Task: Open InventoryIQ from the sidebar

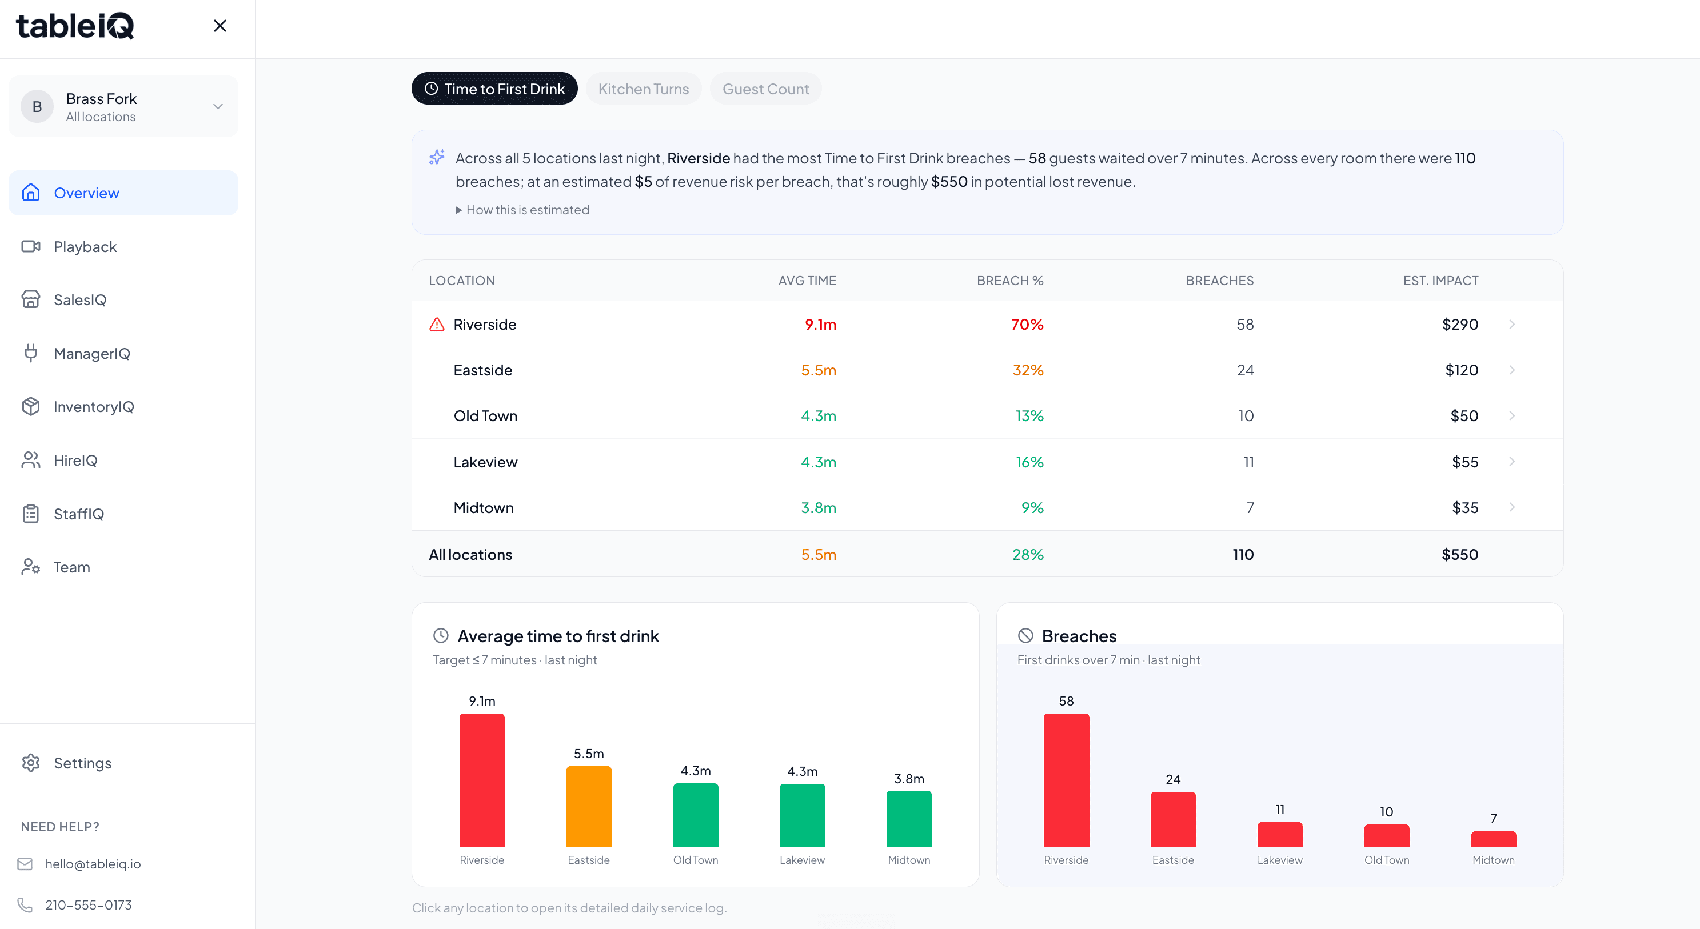Action: (123, 406)
